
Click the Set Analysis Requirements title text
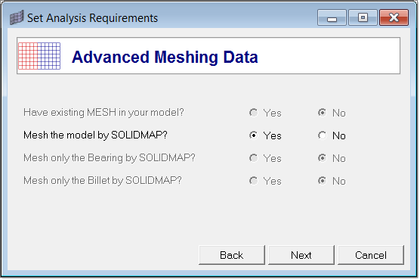[92, 18]
